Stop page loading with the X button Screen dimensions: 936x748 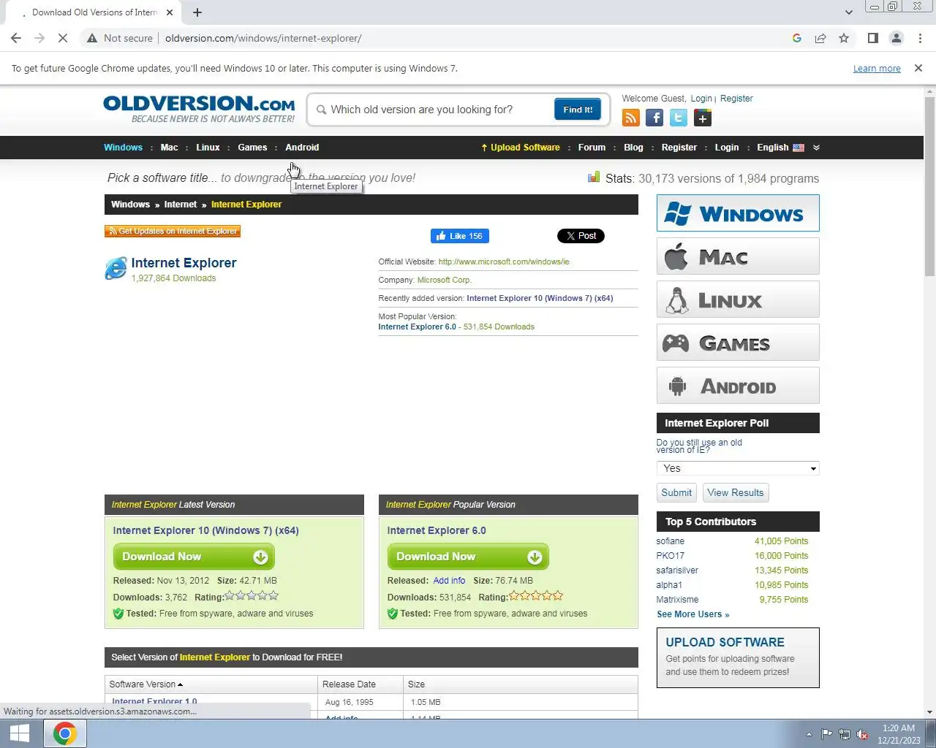63,38
